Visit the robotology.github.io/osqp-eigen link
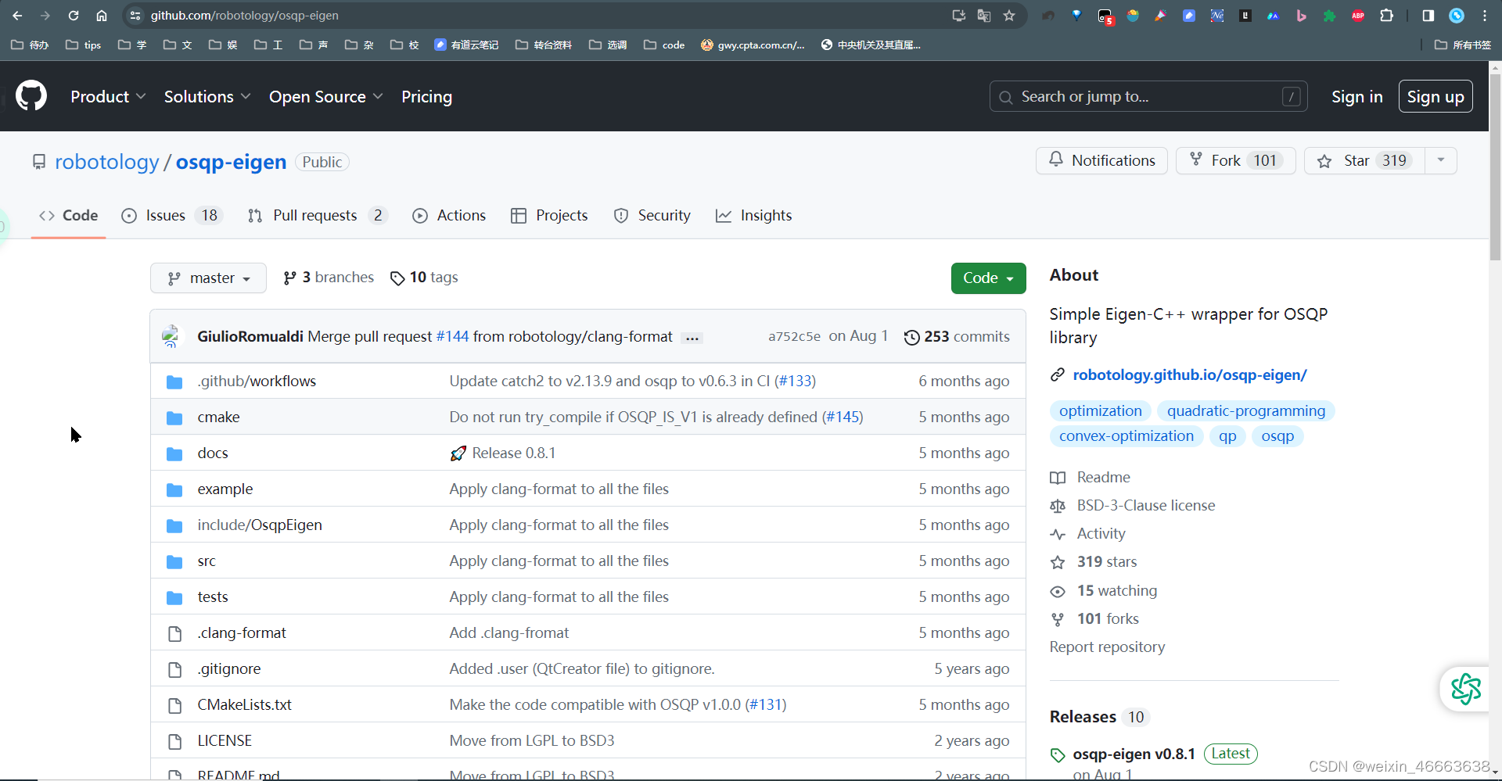 tap(1190, 375)
